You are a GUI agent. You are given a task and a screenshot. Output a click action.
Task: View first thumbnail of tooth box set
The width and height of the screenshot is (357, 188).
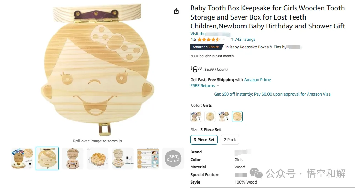coord(22,159)
